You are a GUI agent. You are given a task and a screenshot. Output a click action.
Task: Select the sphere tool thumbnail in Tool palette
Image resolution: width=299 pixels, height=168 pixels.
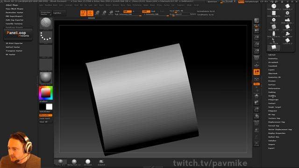tap(274, 6)
